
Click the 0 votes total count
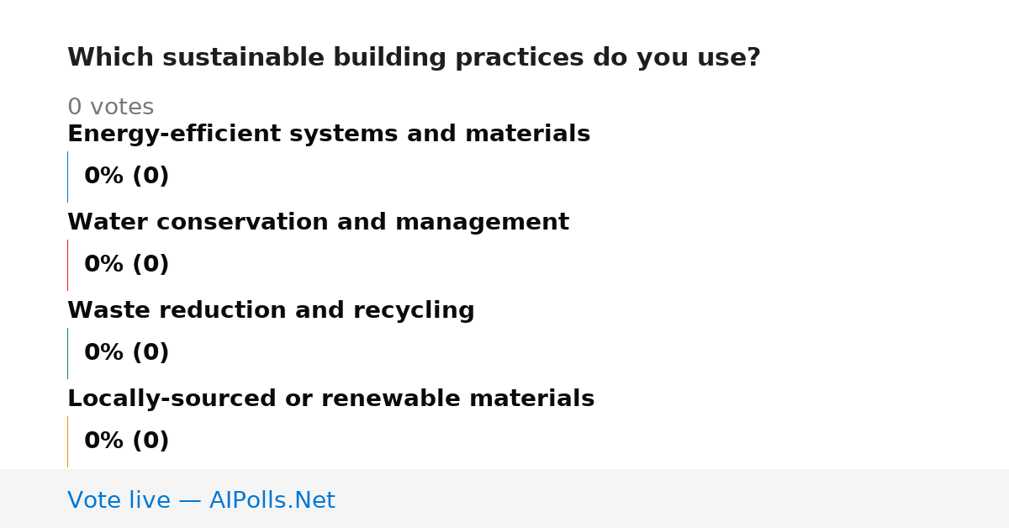110,108
